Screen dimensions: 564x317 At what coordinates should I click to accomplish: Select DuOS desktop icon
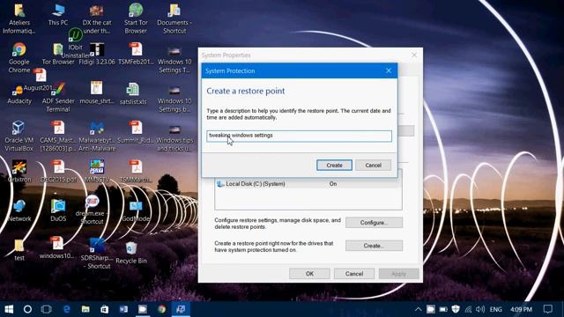pyautogui.click(x=58, y=210)
